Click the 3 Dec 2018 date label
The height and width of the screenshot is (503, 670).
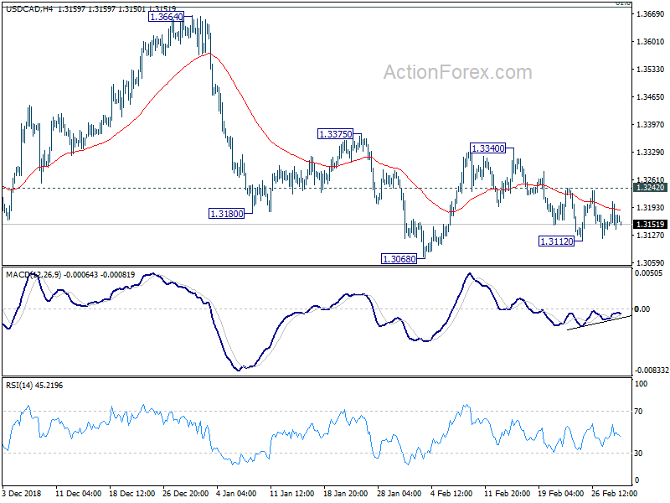pos(22,493)
